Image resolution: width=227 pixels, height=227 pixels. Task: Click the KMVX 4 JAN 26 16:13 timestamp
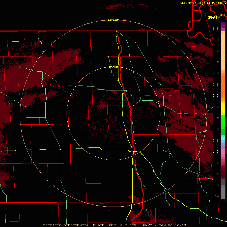(x=164, y=225)
